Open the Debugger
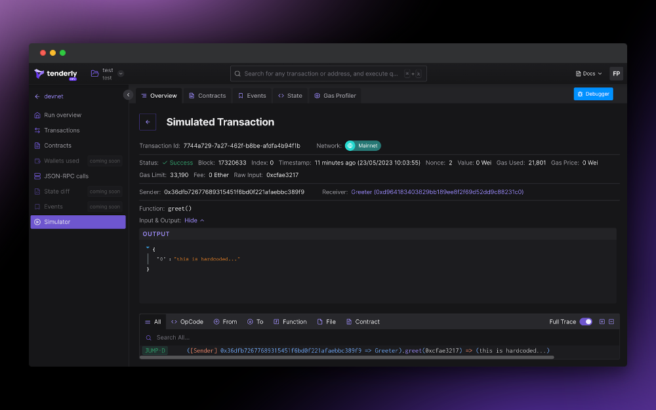The width and height of the screenshot is (656, 410). click(593, 94)
